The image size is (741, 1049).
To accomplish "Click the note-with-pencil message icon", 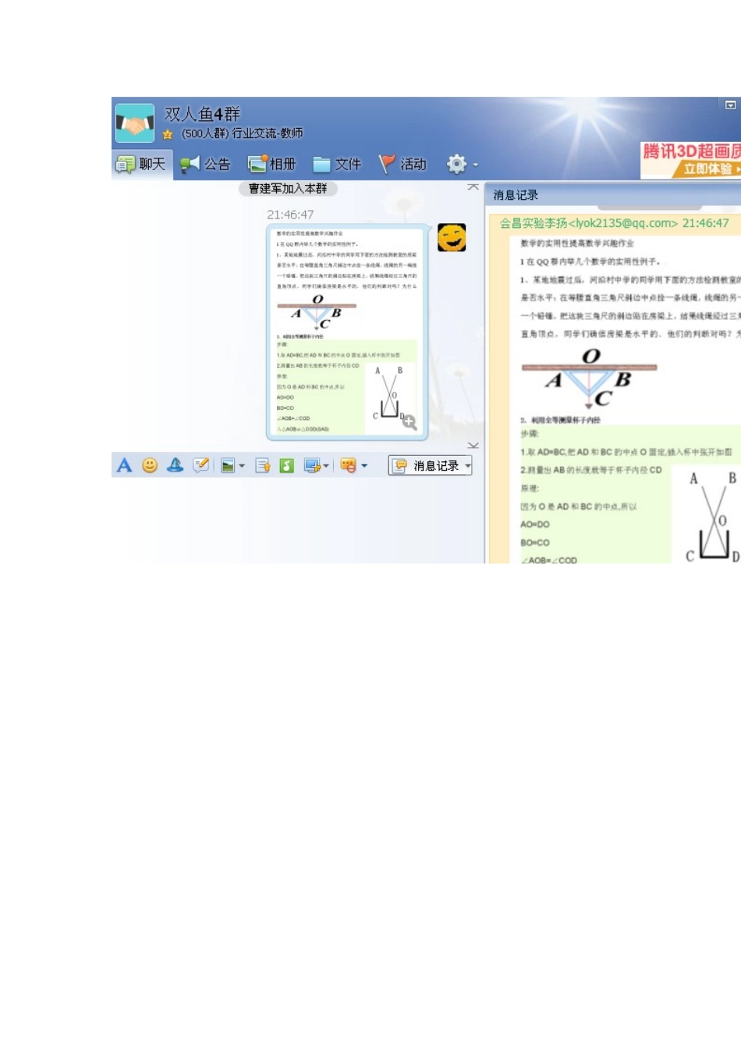I will 201,466.
